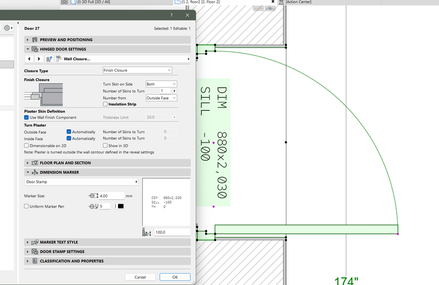
Task: Enable Uniform Marker Pen checkbox
Action: pyautogui.click(x=26, y=207)
